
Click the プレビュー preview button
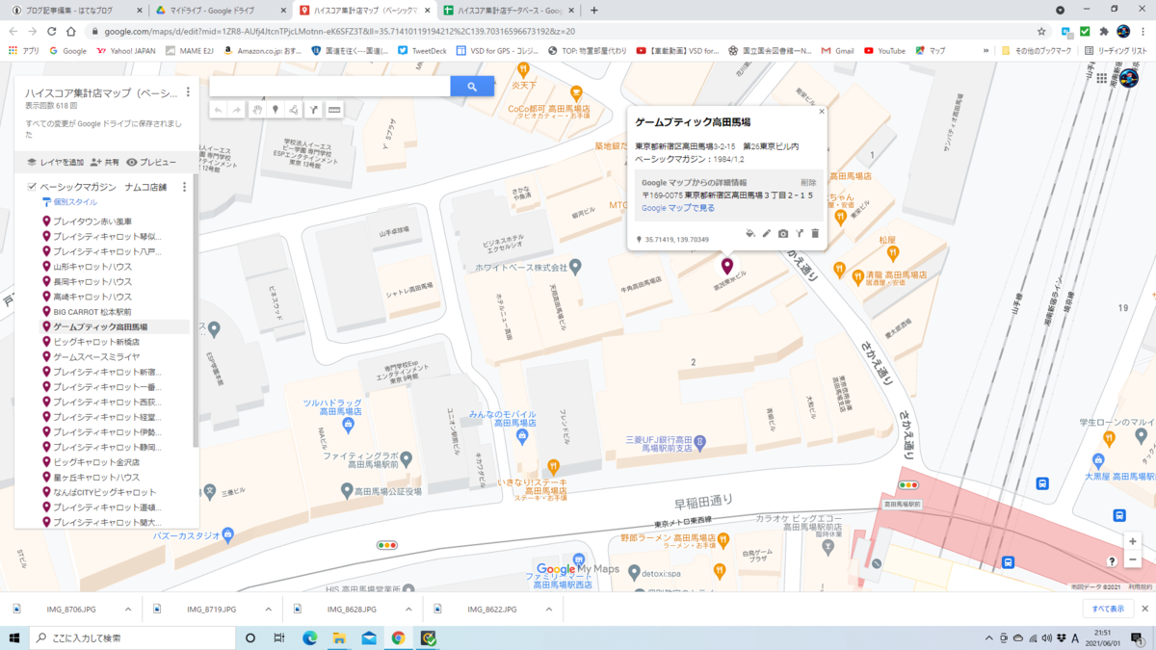point(151,163)
